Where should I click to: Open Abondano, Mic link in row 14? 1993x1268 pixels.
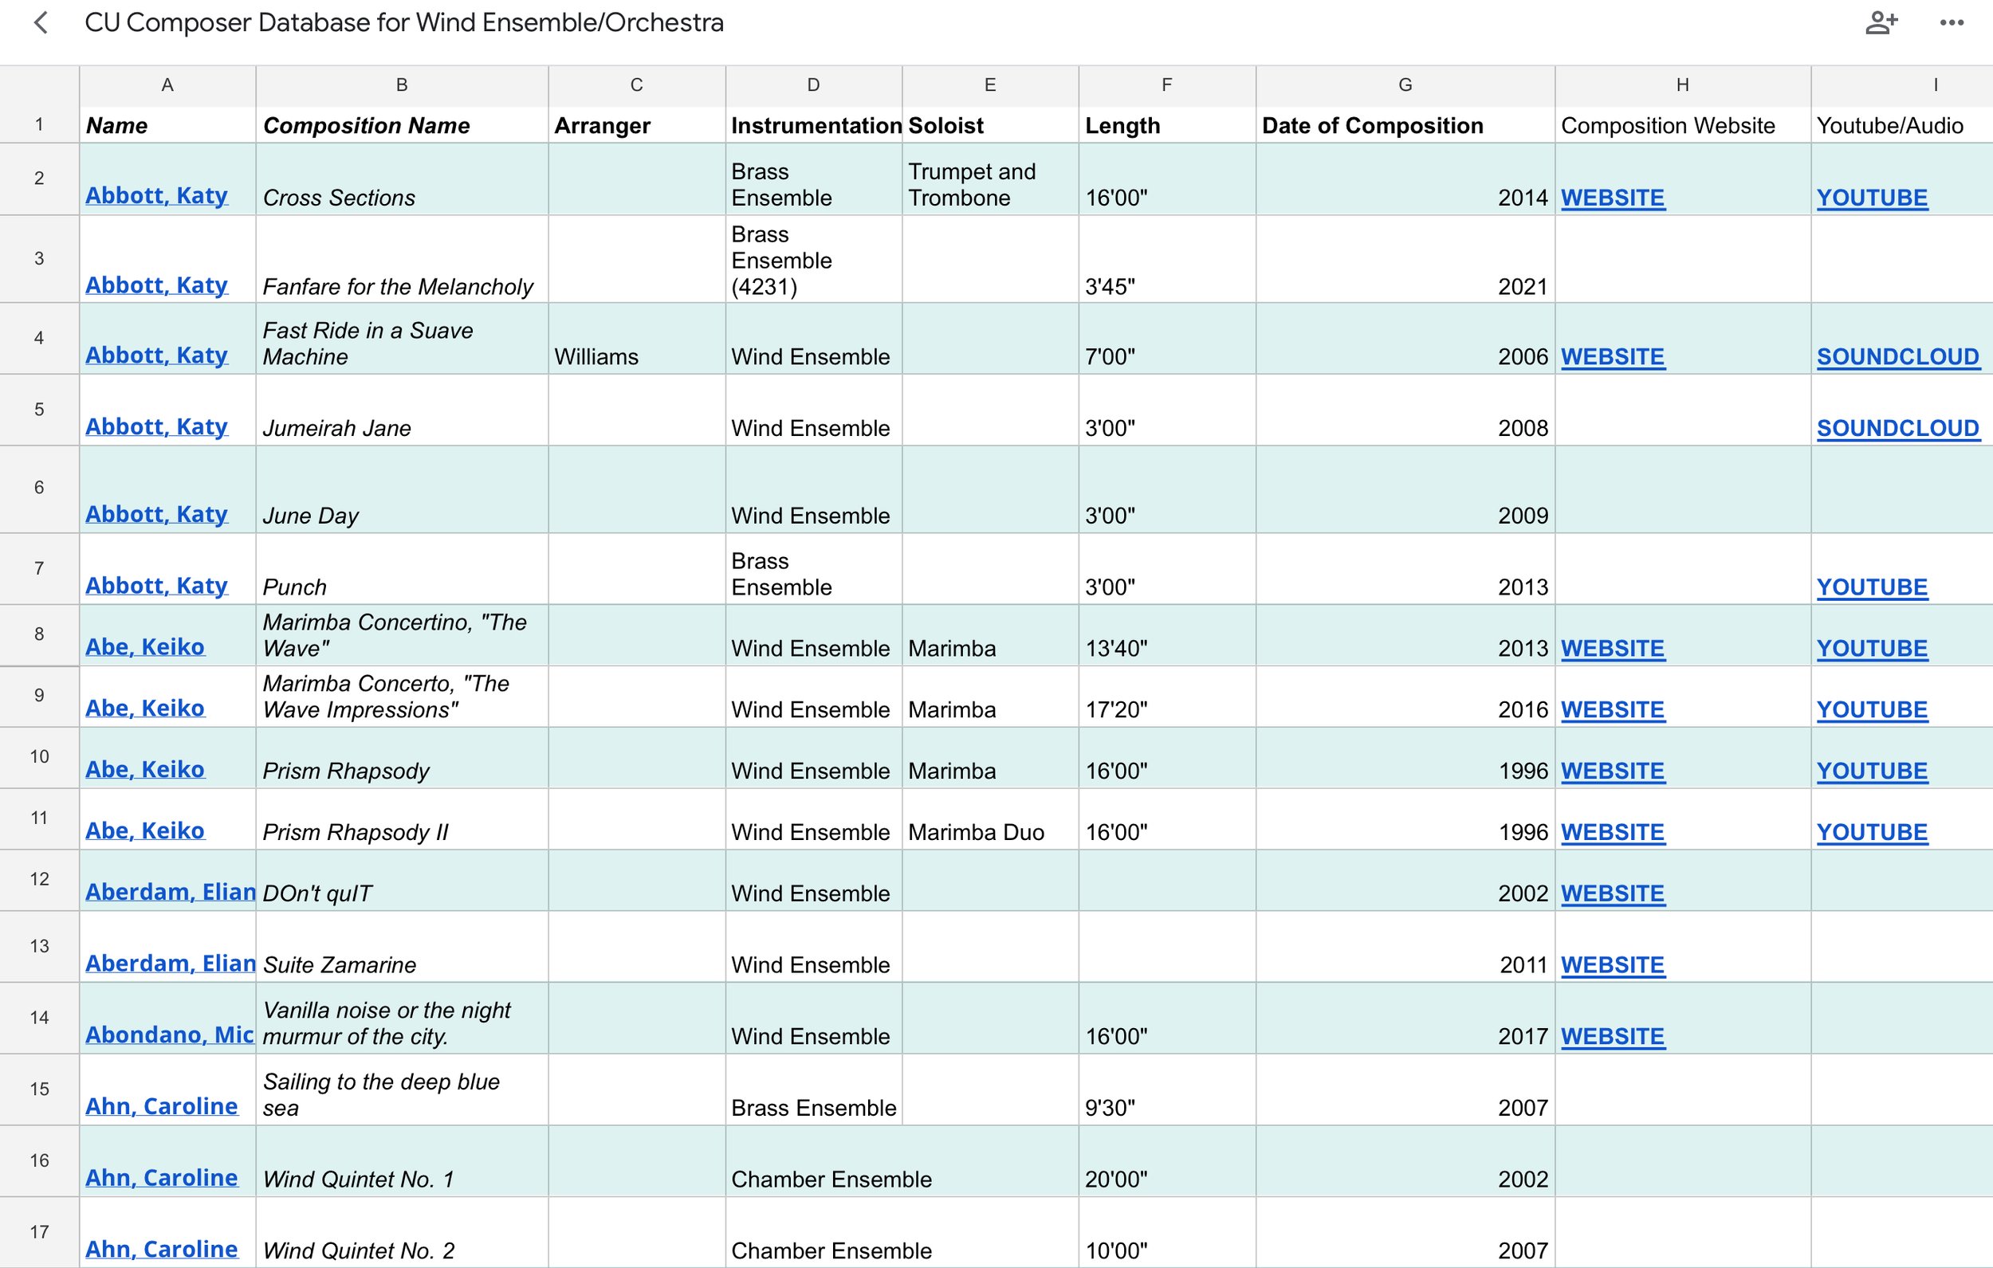pyautogui.click(x=170, y=1034)
